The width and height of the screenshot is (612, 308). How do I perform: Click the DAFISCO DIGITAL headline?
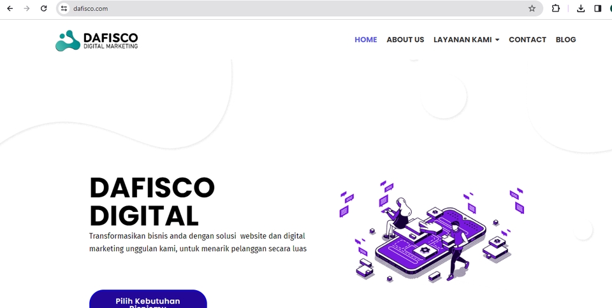click(152, 201)
